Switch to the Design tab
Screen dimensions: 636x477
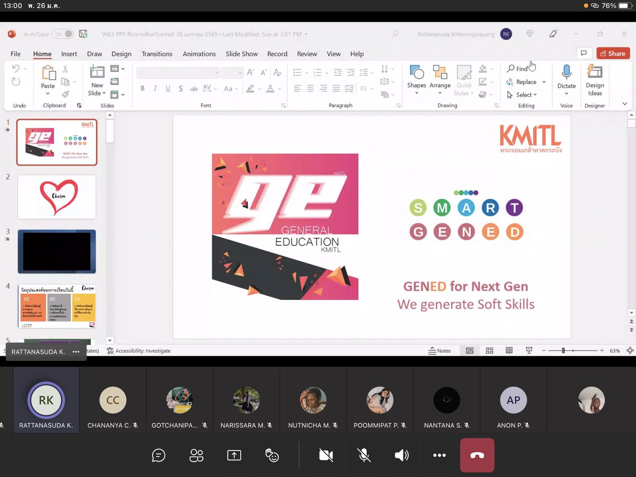[x=121, y=54]
